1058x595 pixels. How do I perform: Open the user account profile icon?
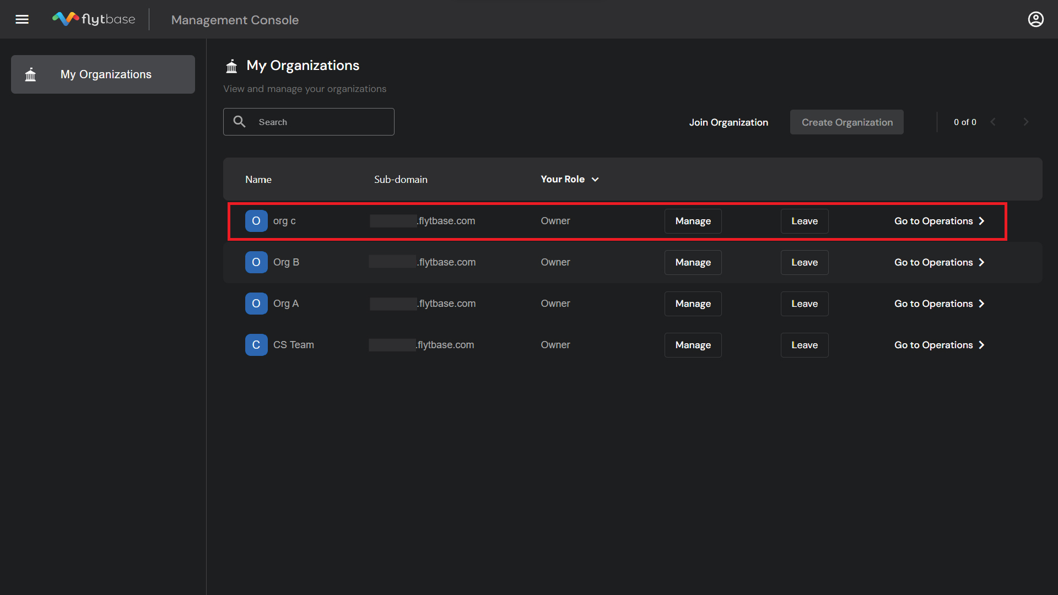[1035, 19]
